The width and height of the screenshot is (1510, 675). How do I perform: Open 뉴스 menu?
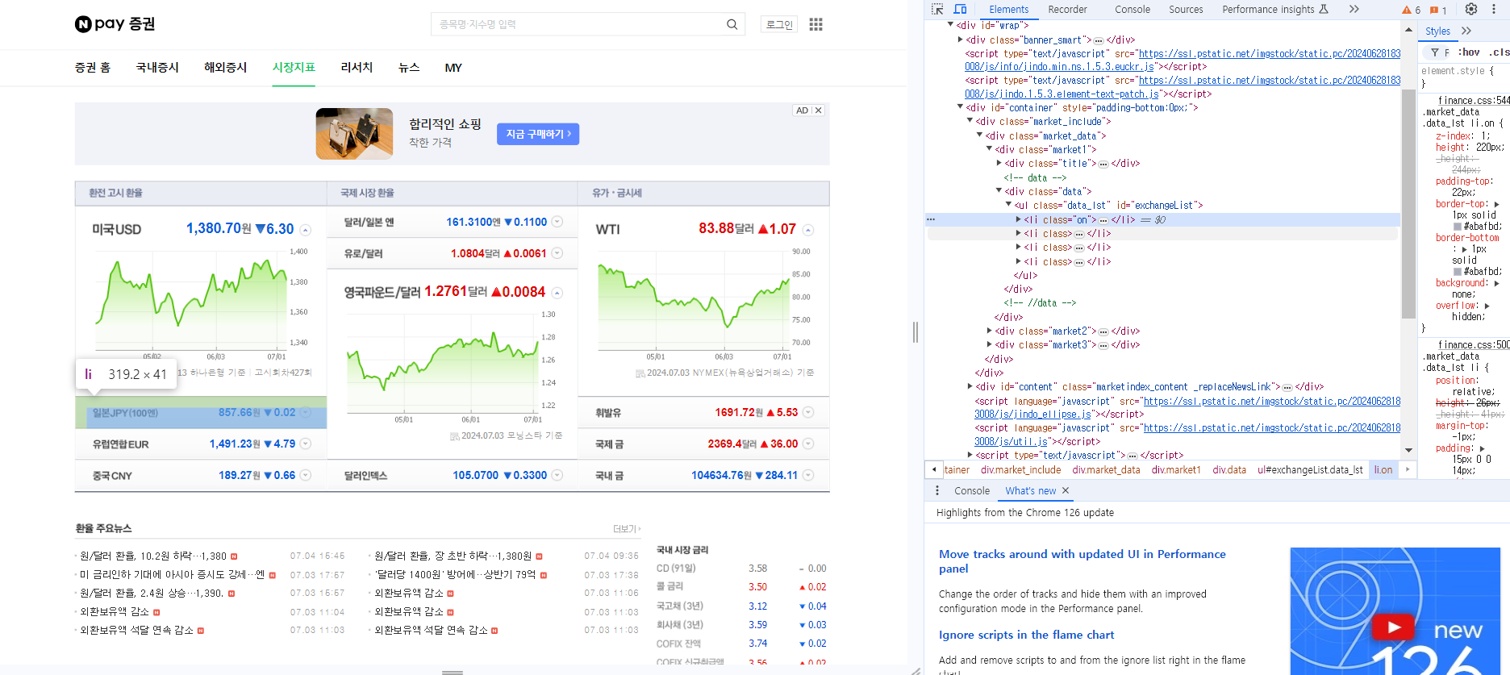[409, 68]
